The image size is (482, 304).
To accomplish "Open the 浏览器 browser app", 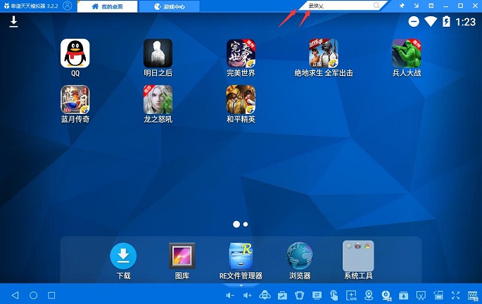I will coord(300,255).
